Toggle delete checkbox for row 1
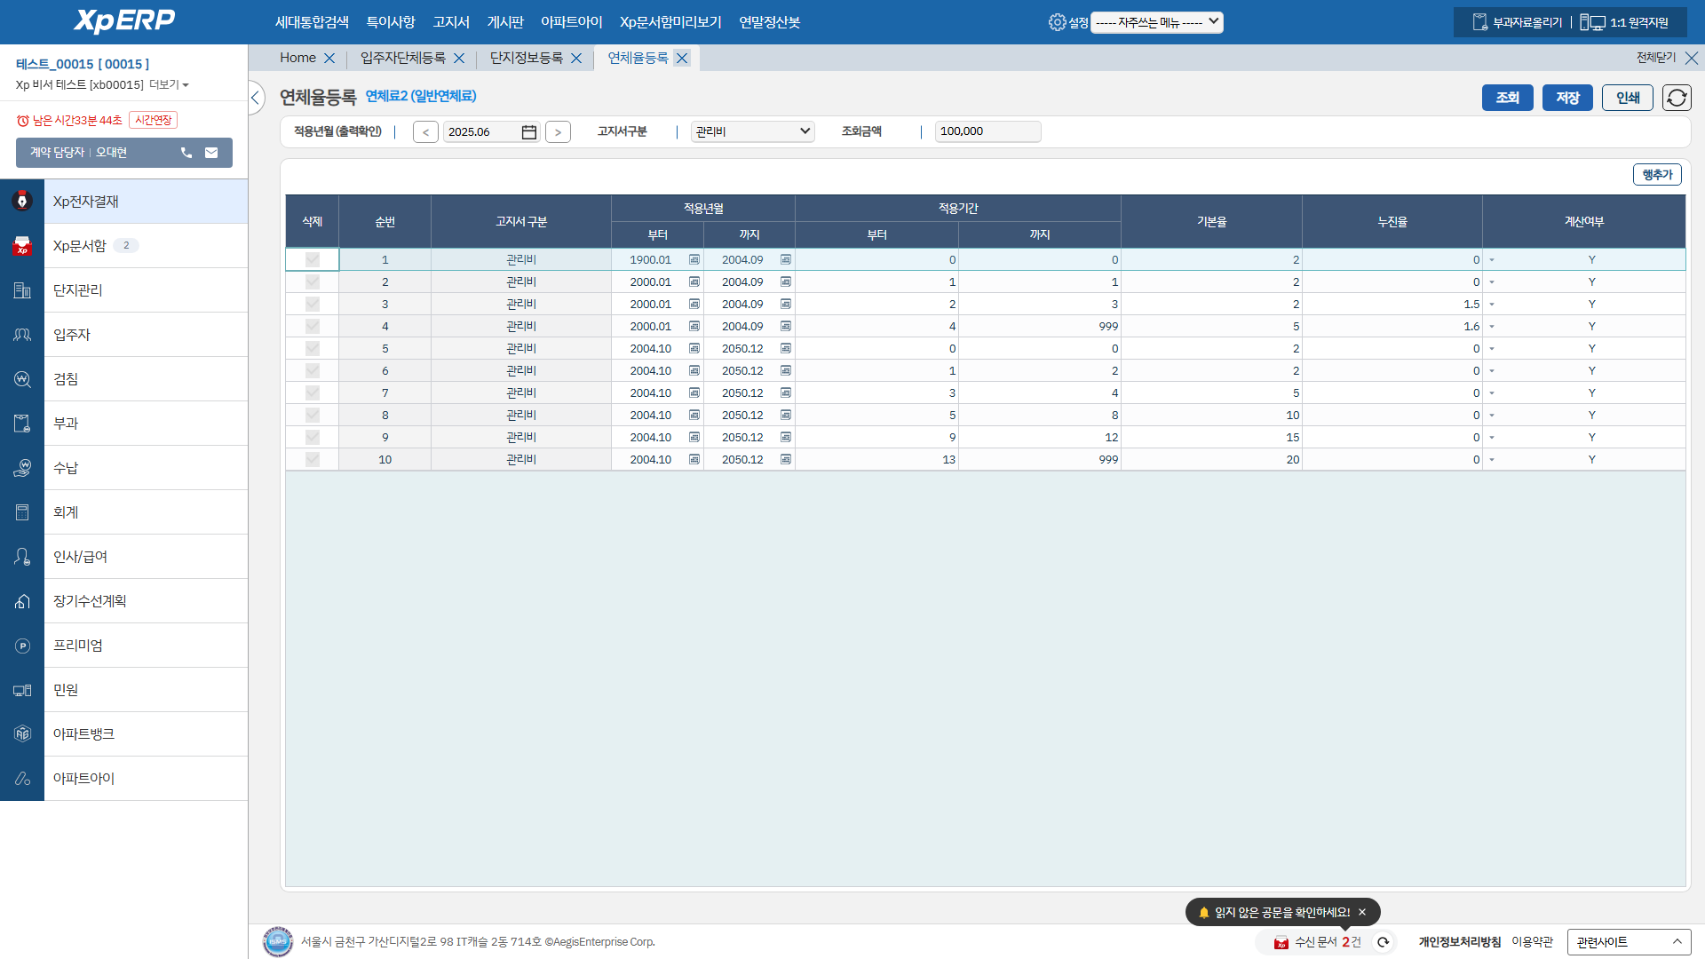The width and height of the screenshot is (1705, 959). (313, 260)
